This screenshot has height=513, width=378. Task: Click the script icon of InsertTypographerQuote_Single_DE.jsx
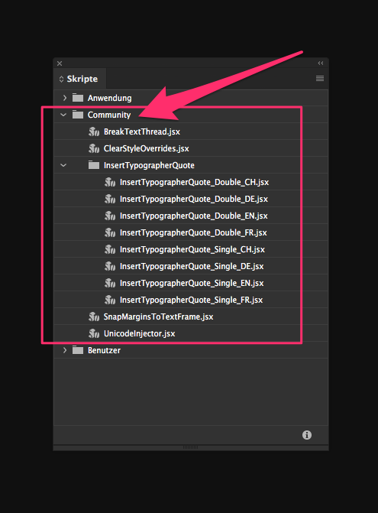coord(110,266)
